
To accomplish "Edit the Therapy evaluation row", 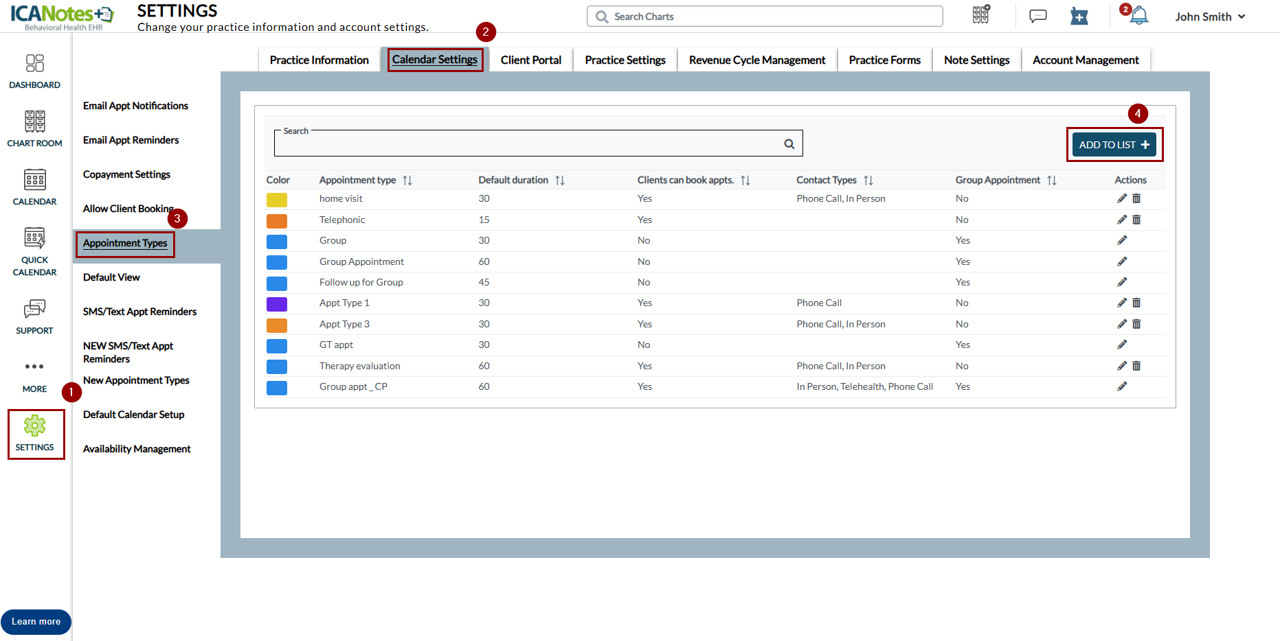I will point(1122,366).
